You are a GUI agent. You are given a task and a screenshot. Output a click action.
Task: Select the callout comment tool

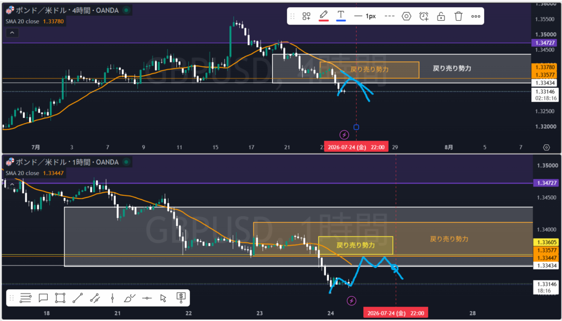(x=43, y=298)
